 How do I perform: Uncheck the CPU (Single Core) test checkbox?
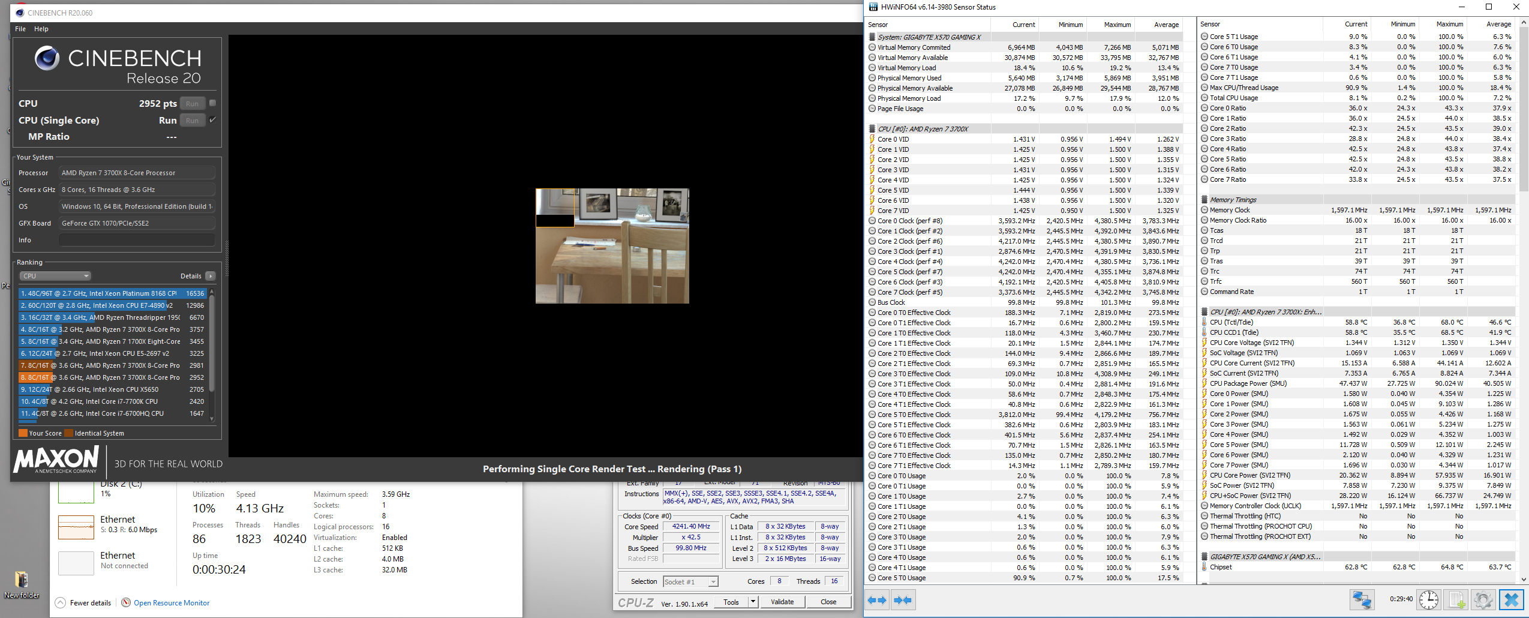click(x=212, y=120)
